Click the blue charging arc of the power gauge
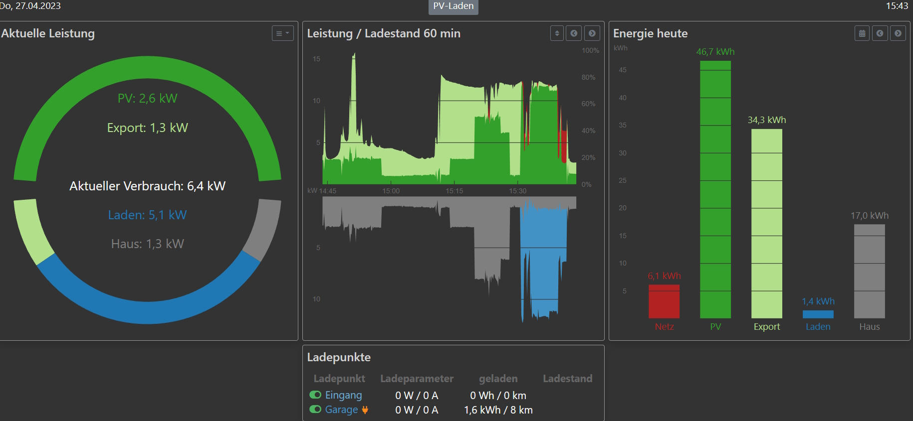The height and width of the screenshot is (421, 913). coord(148,312)
